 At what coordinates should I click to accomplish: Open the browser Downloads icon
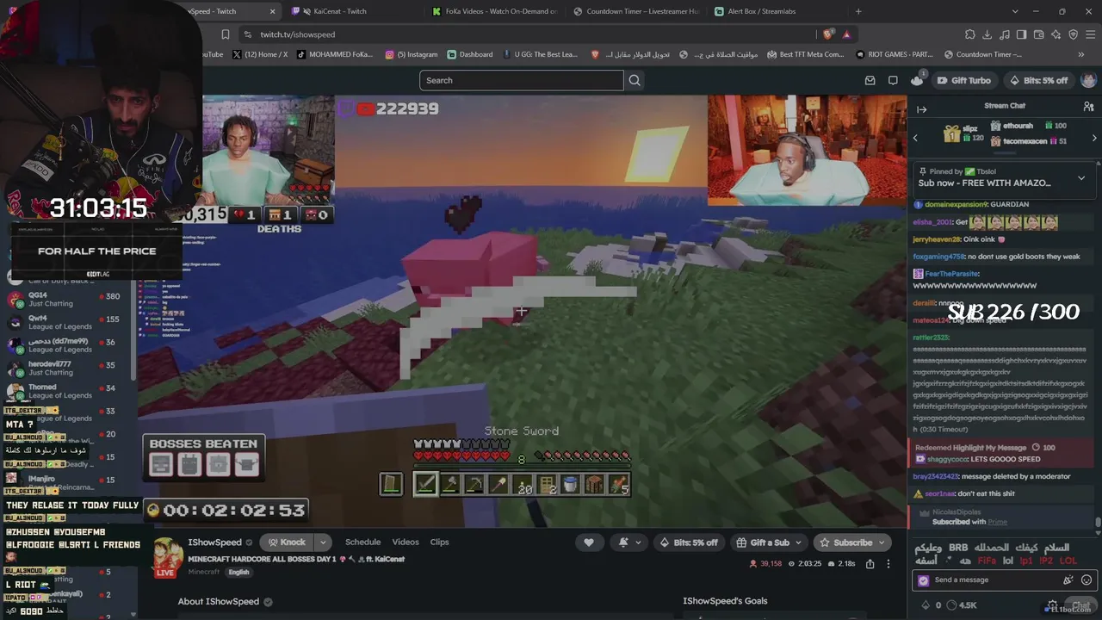987,34
